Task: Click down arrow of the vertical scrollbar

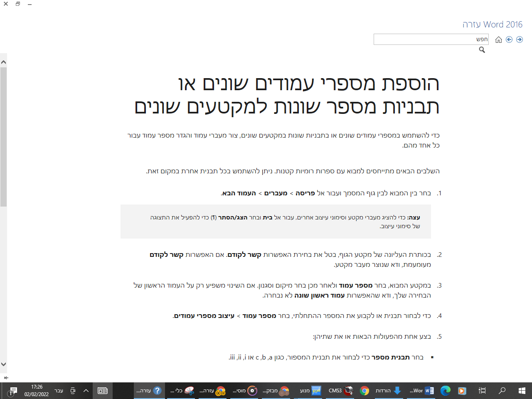Action: click(3, 365)
